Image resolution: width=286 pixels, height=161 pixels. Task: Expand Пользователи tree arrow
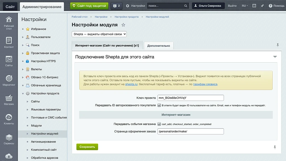(23, 37)
